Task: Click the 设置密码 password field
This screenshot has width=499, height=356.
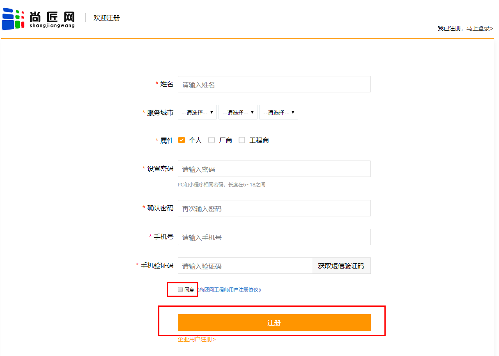Action: tap(274, 169)
